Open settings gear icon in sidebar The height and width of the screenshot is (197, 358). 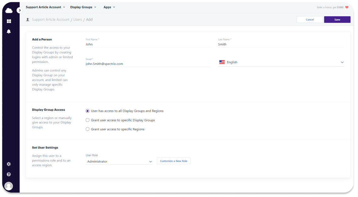pyautogui.click(x=9, y=164)
